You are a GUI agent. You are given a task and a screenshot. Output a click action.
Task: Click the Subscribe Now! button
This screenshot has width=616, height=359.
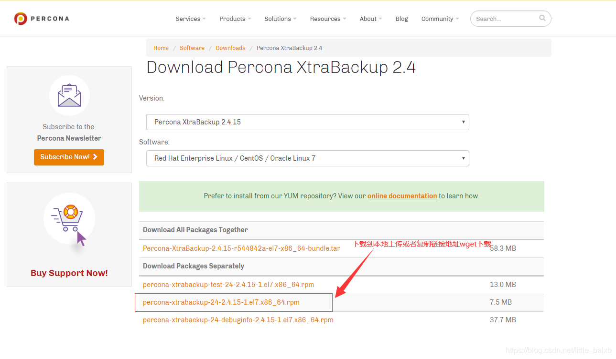[x=69, y=157]
